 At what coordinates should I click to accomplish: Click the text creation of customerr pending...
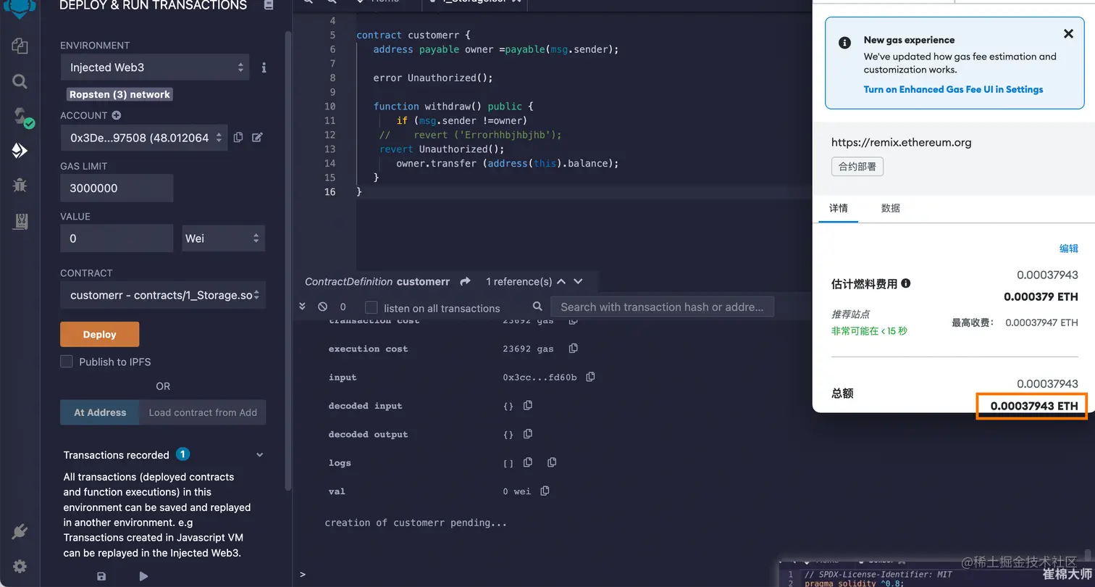[416, 523]
